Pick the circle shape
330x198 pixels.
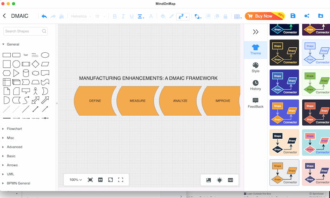tap(16, 64)
